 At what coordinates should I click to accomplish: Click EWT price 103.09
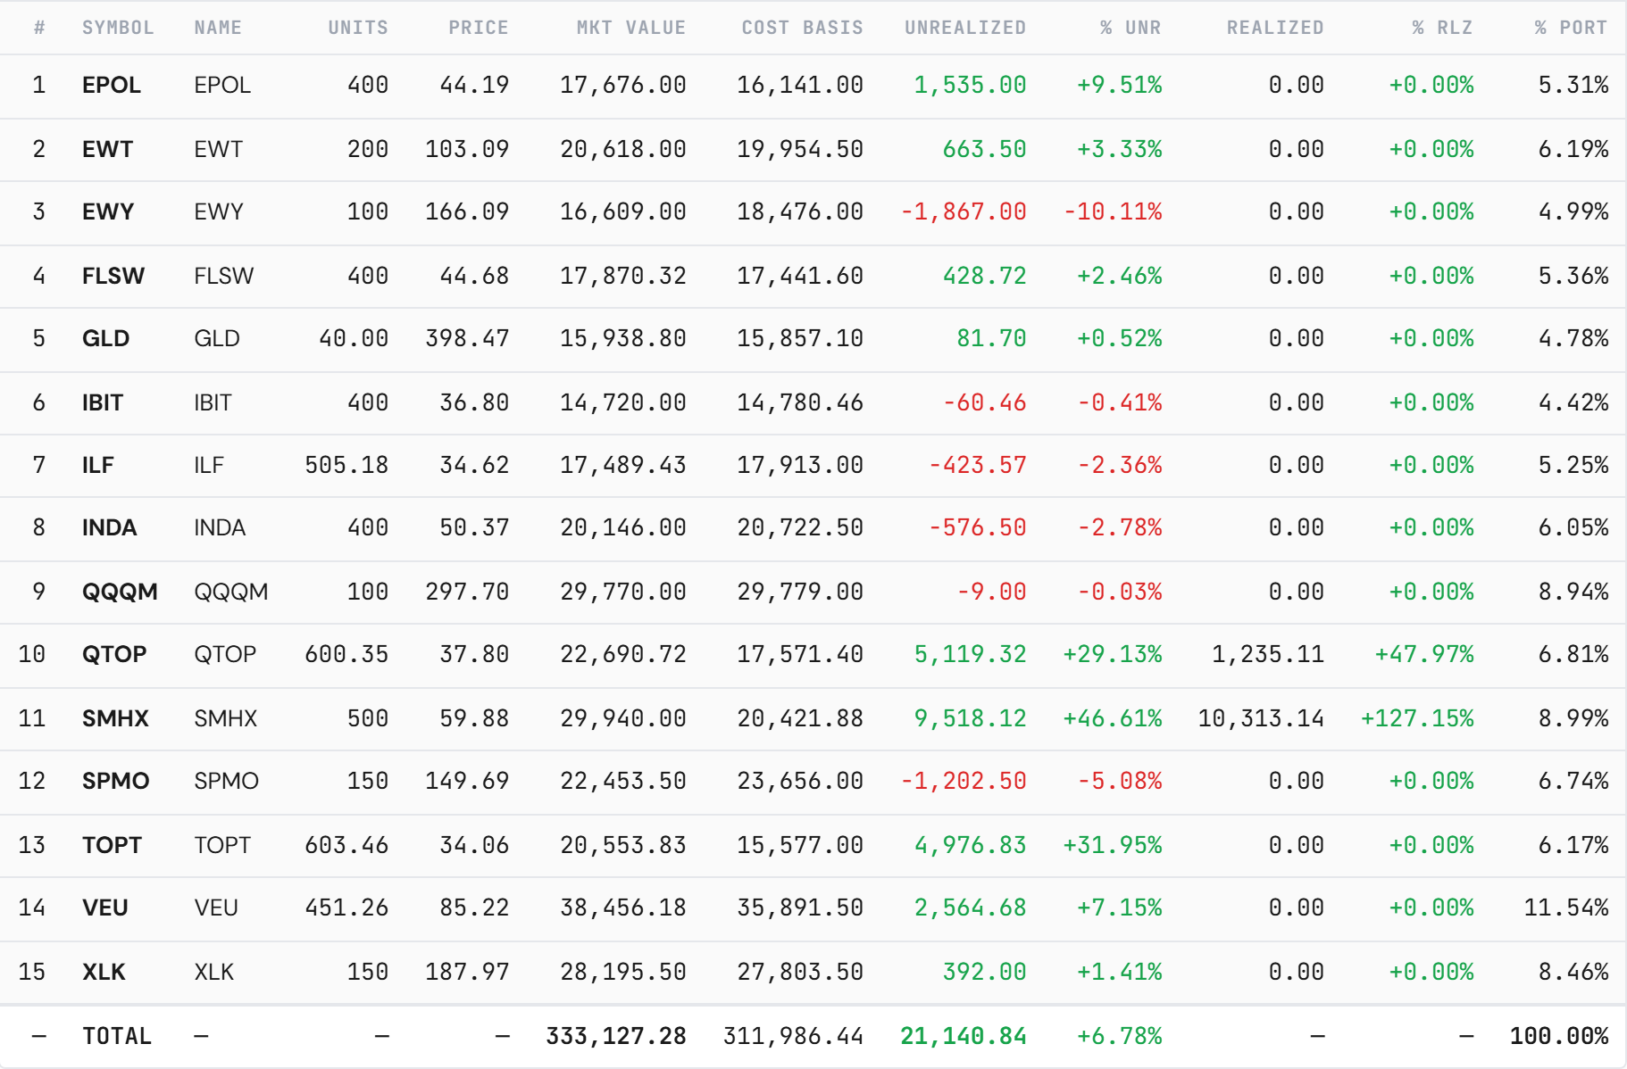[467, 149]
